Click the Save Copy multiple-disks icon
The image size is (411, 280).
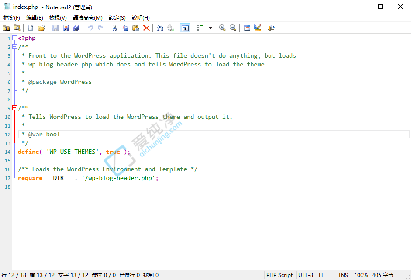click(76, 28)
